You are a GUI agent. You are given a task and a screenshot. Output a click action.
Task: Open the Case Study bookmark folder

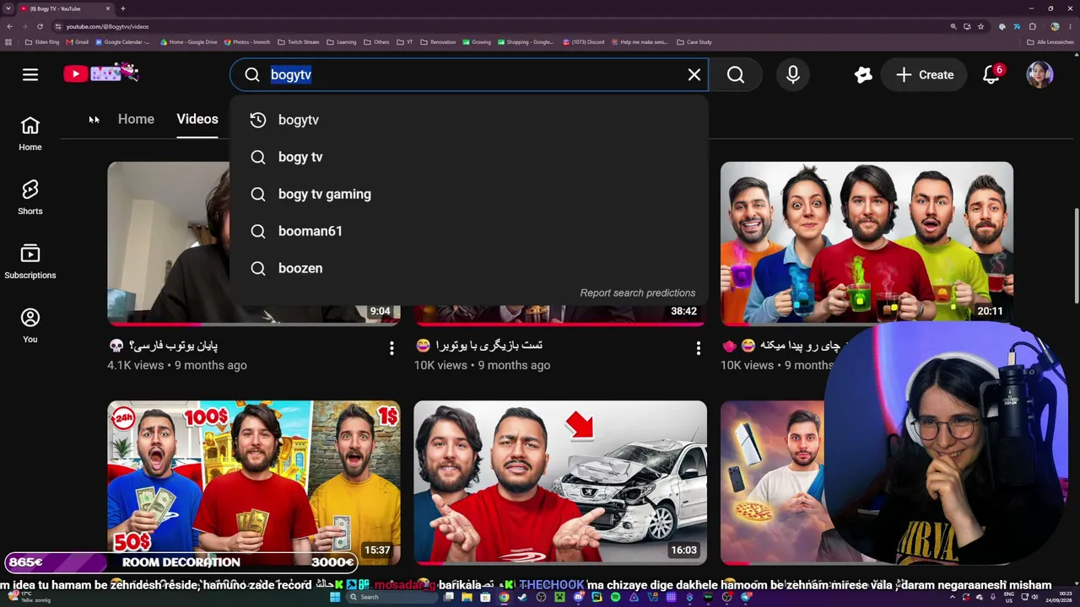694,42
